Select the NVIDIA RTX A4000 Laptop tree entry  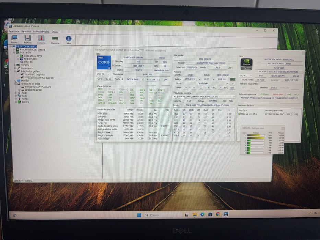coord(37,77)
